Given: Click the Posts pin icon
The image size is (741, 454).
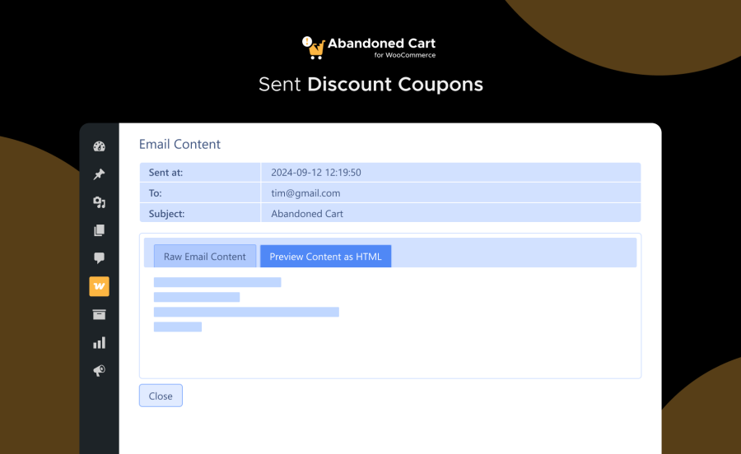Looking at the screenshot, I should (99, 174).
